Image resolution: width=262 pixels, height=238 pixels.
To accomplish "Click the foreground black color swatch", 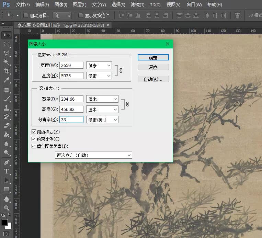I will pyautogui.click(x=5, y=222).
